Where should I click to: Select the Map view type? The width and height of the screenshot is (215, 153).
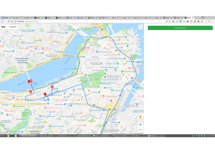click(3, 27)
